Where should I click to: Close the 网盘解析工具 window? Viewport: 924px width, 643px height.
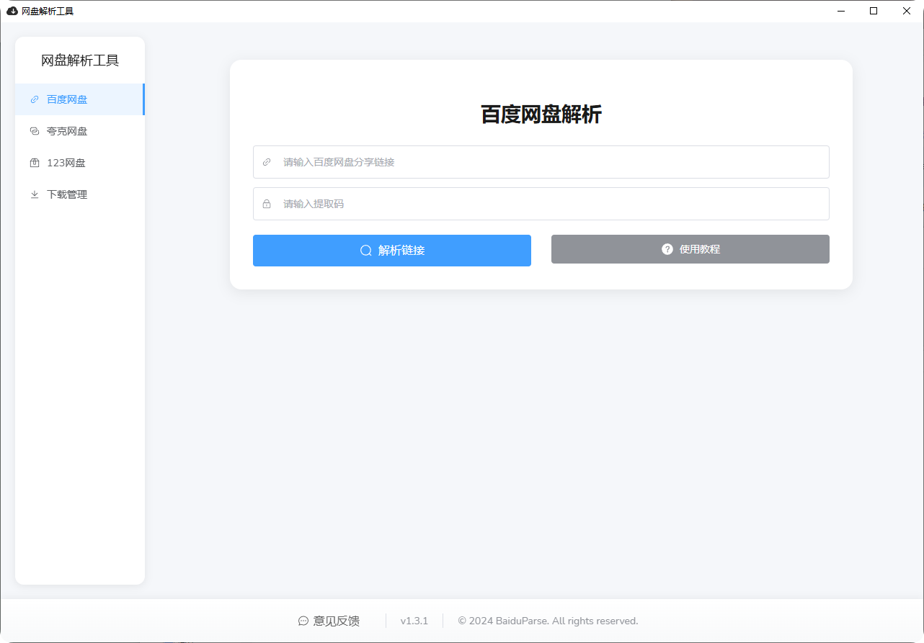[x=907, y=11]
